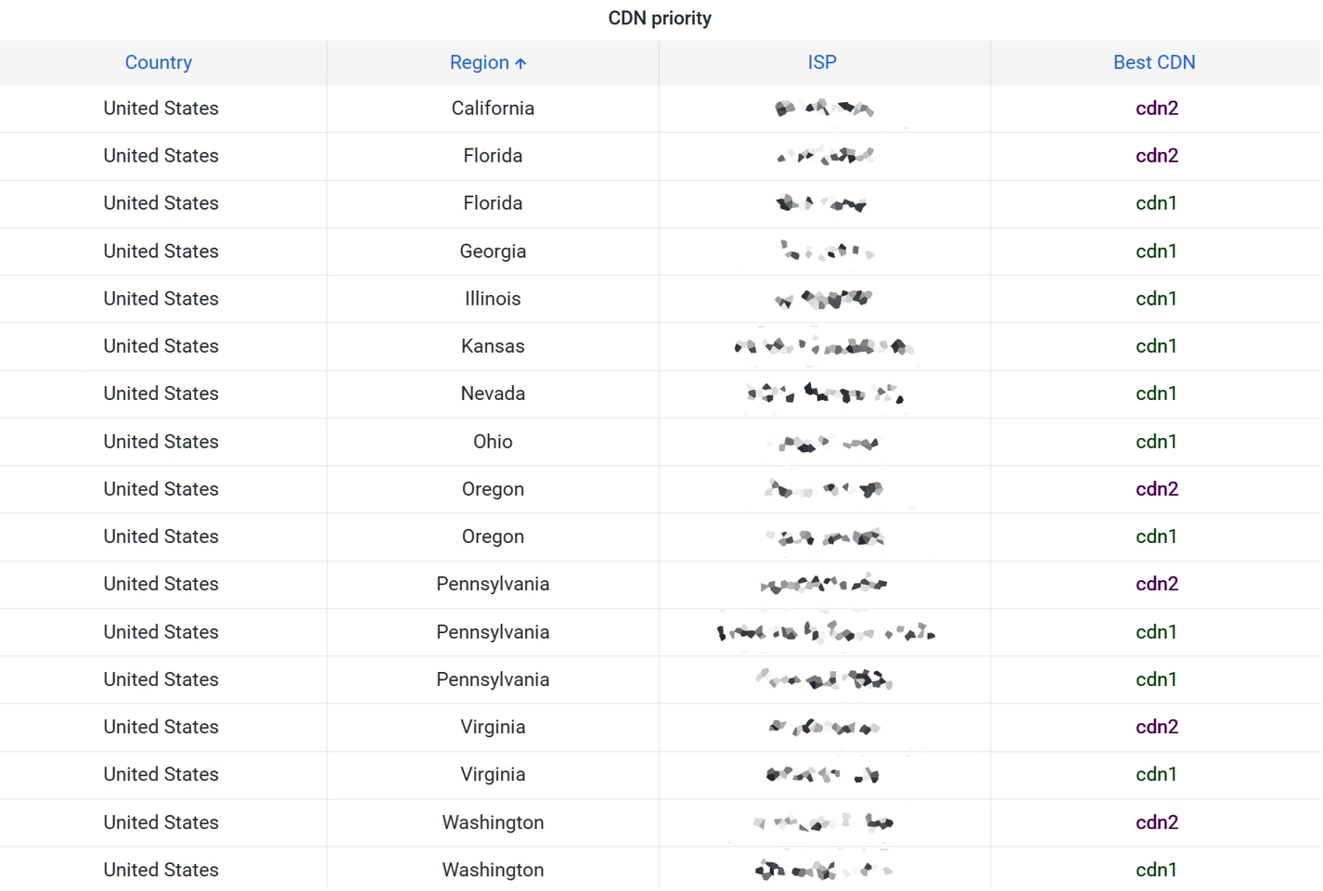Click cdn2 in the Oregon row
The height and width of the screenshot is (891, 1323).
[1157, 489]
